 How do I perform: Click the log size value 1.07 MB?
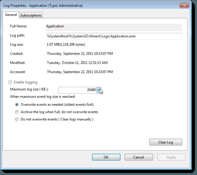66,44
